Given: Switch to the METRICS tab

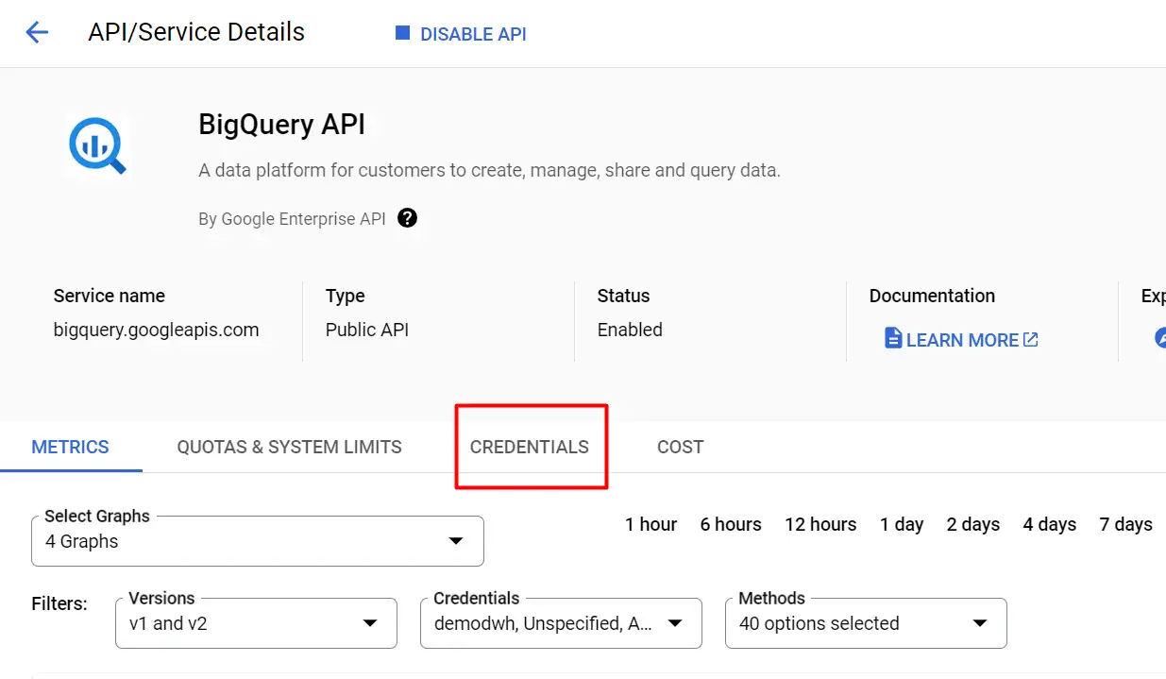Looking at the screenshot, I should pyautogui.click(x=71, y=447).
